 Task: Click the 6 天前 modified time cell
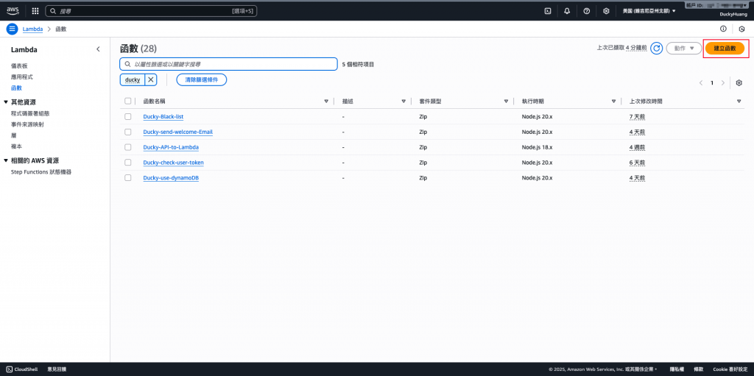tap(637, 163)
